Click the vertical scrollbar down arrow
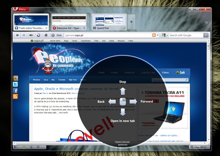 tap(209, 140)
